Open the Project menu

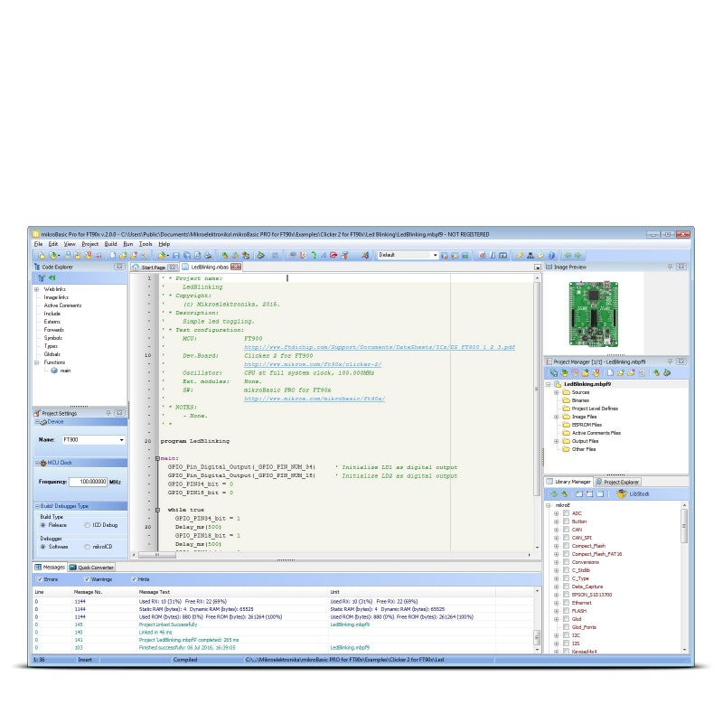click(x=89, y=244)
